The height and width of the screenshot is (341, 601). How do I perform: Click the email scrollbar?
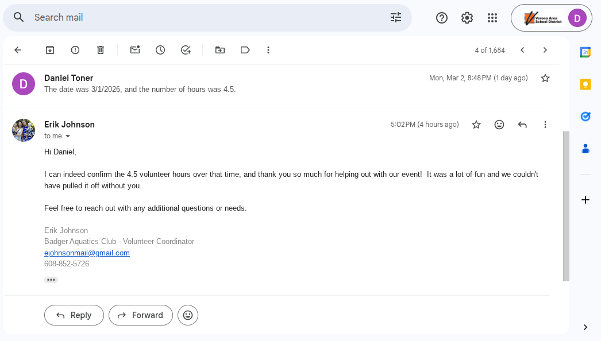pos(566,206)
